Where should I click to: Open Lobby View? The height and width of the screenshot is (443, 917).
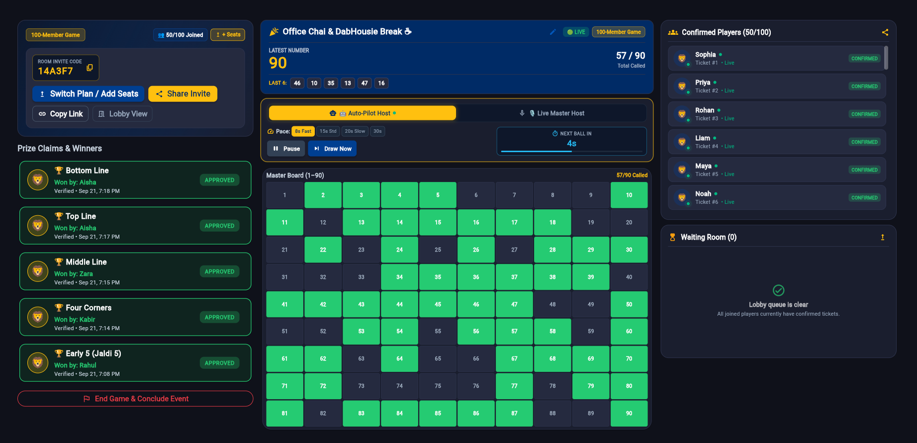[x=122, y=114]
